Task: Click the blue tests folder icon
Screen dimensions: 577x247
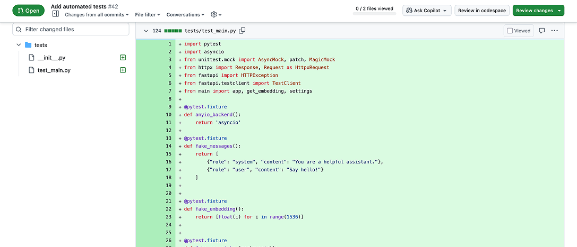Action: click(28, 45)
